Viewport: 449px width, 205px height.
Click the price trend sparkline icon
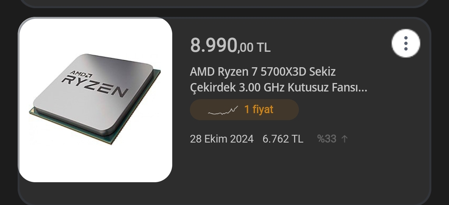pos(223,110)
